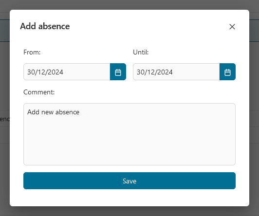Close the Add absence dialog
This screenshot has height=216, width=259.
coord(232,27)
